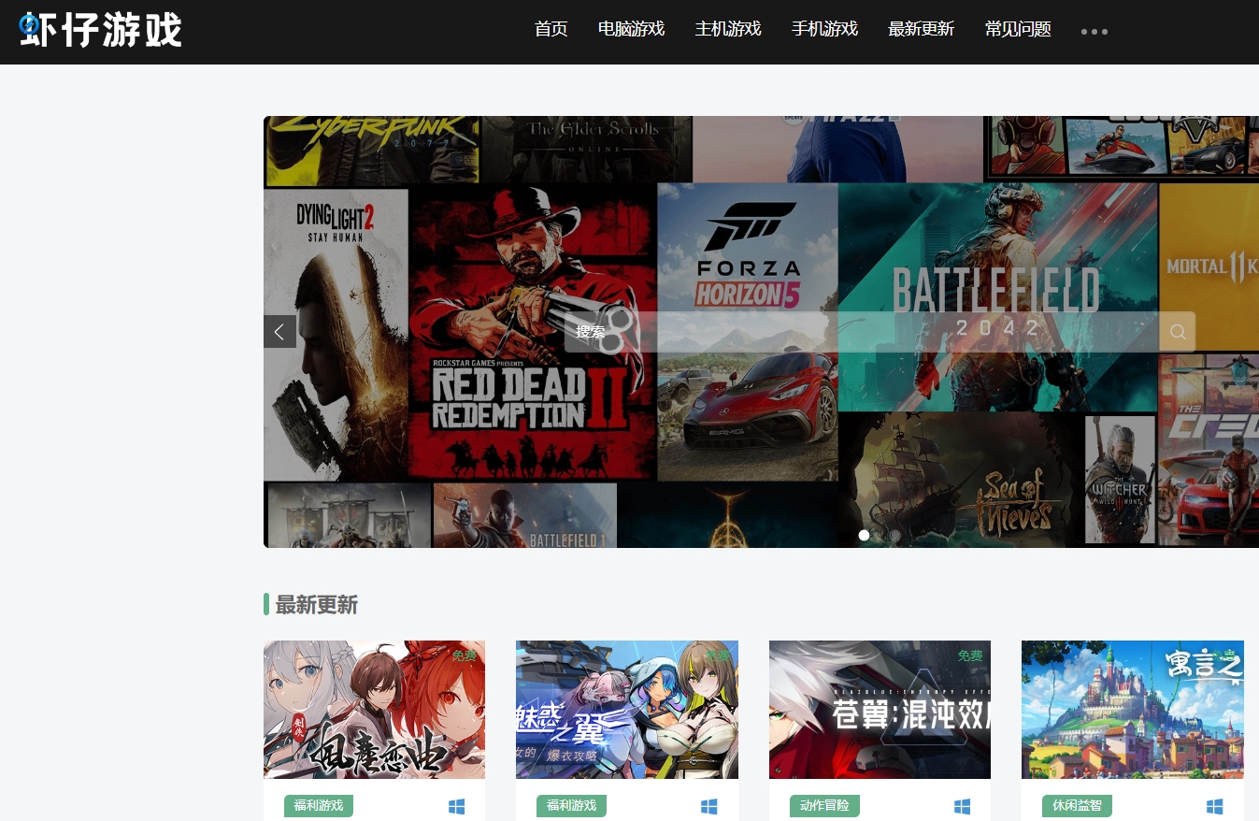Open the 休闲益智 category tag
This screenshot has width=1259, height=821.
click(1077, 805)
